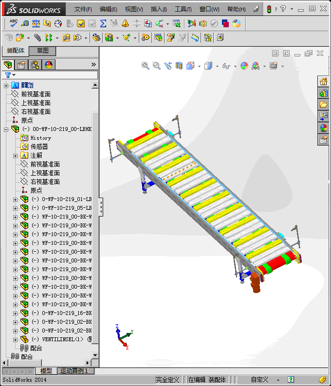Click Zoom to Area magnifier icon
This screenshot has height=386, width=331.
(x=157, y=66)
